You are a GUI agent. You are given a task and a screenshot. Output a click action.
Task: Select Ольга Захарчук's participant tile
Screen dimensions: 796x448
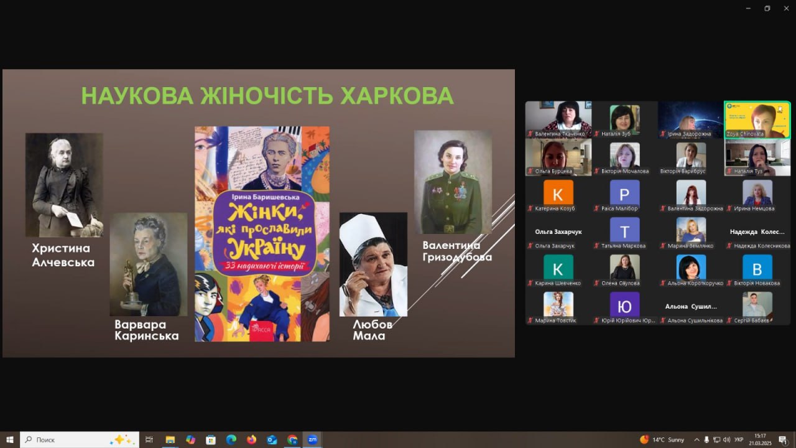(558, 231)
